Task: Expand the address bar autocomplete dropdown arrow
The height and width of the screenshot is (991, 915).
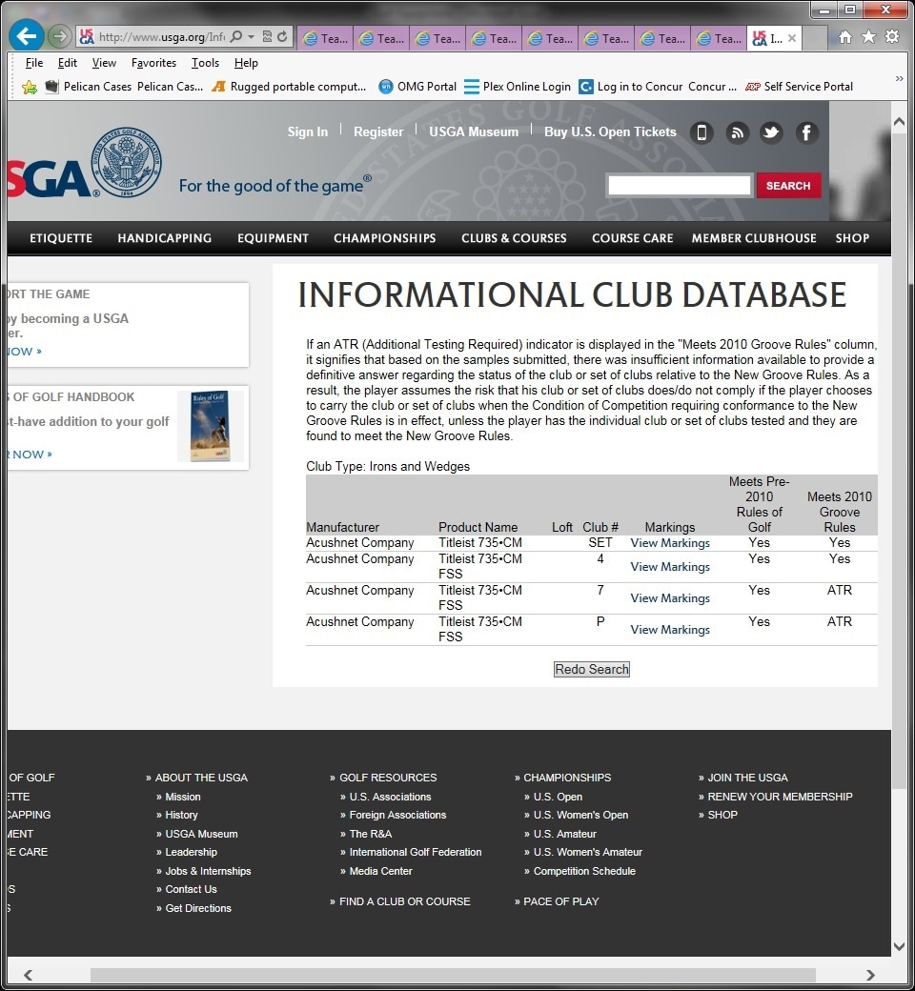Action: 252,37
